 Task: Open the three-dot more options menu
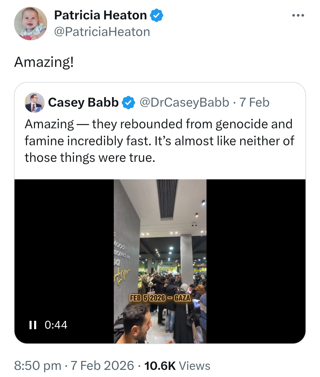(298, 15)
